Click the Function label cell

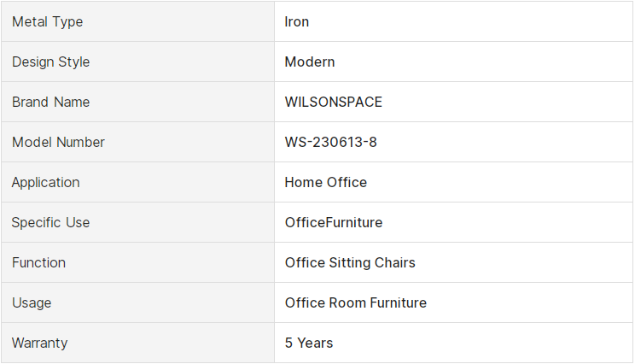pyautogui.click(x=137, y=262)
